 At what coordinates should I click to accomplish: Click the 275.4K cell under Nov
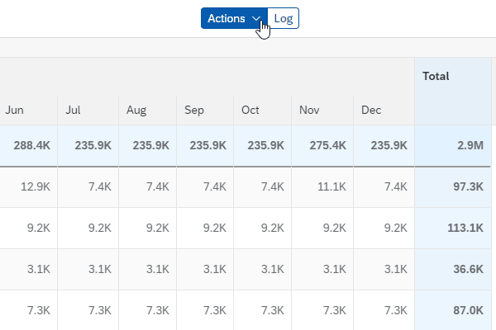320,145
